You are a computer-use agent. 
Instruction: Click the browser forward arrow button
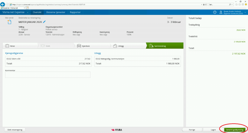point(7,5)
